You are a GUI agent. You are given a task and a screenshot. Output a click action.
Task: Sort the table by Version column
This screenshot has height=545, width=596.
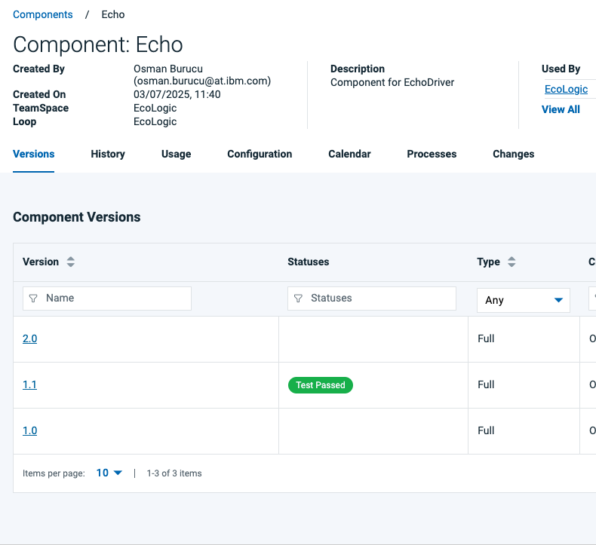coord(71,262)
